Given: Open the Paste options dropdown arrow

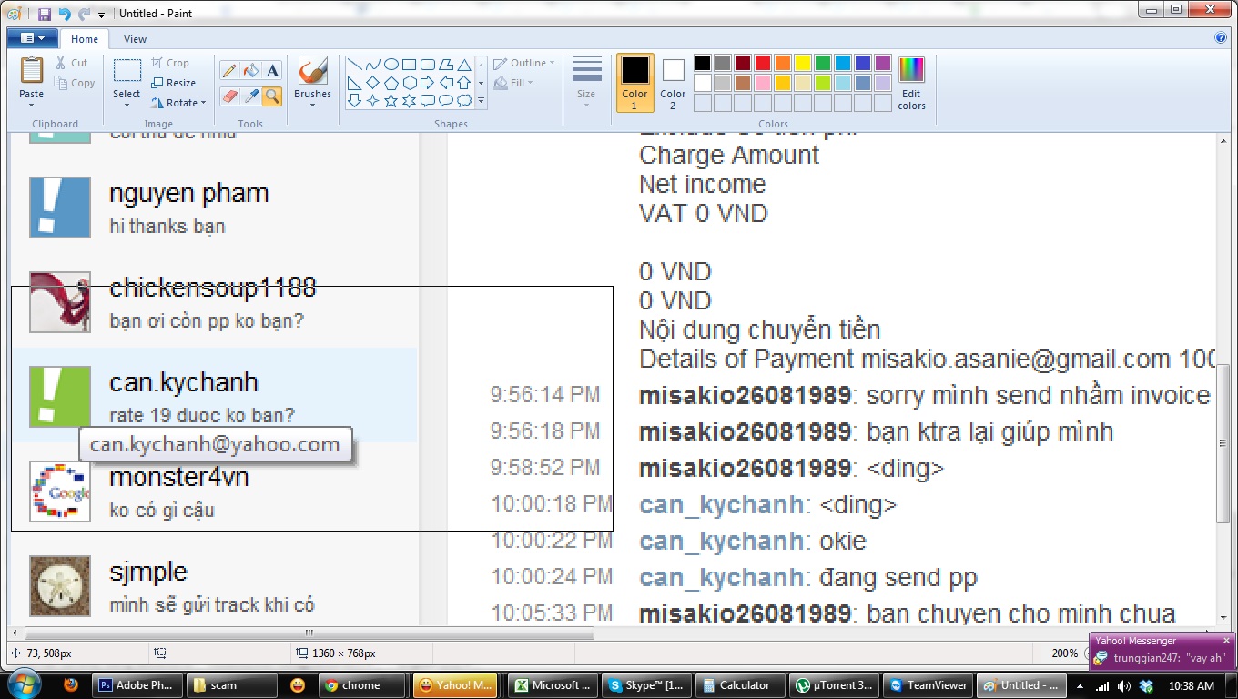Looking at the screenshot, I should pyautogui.click(x=31, y=105).
